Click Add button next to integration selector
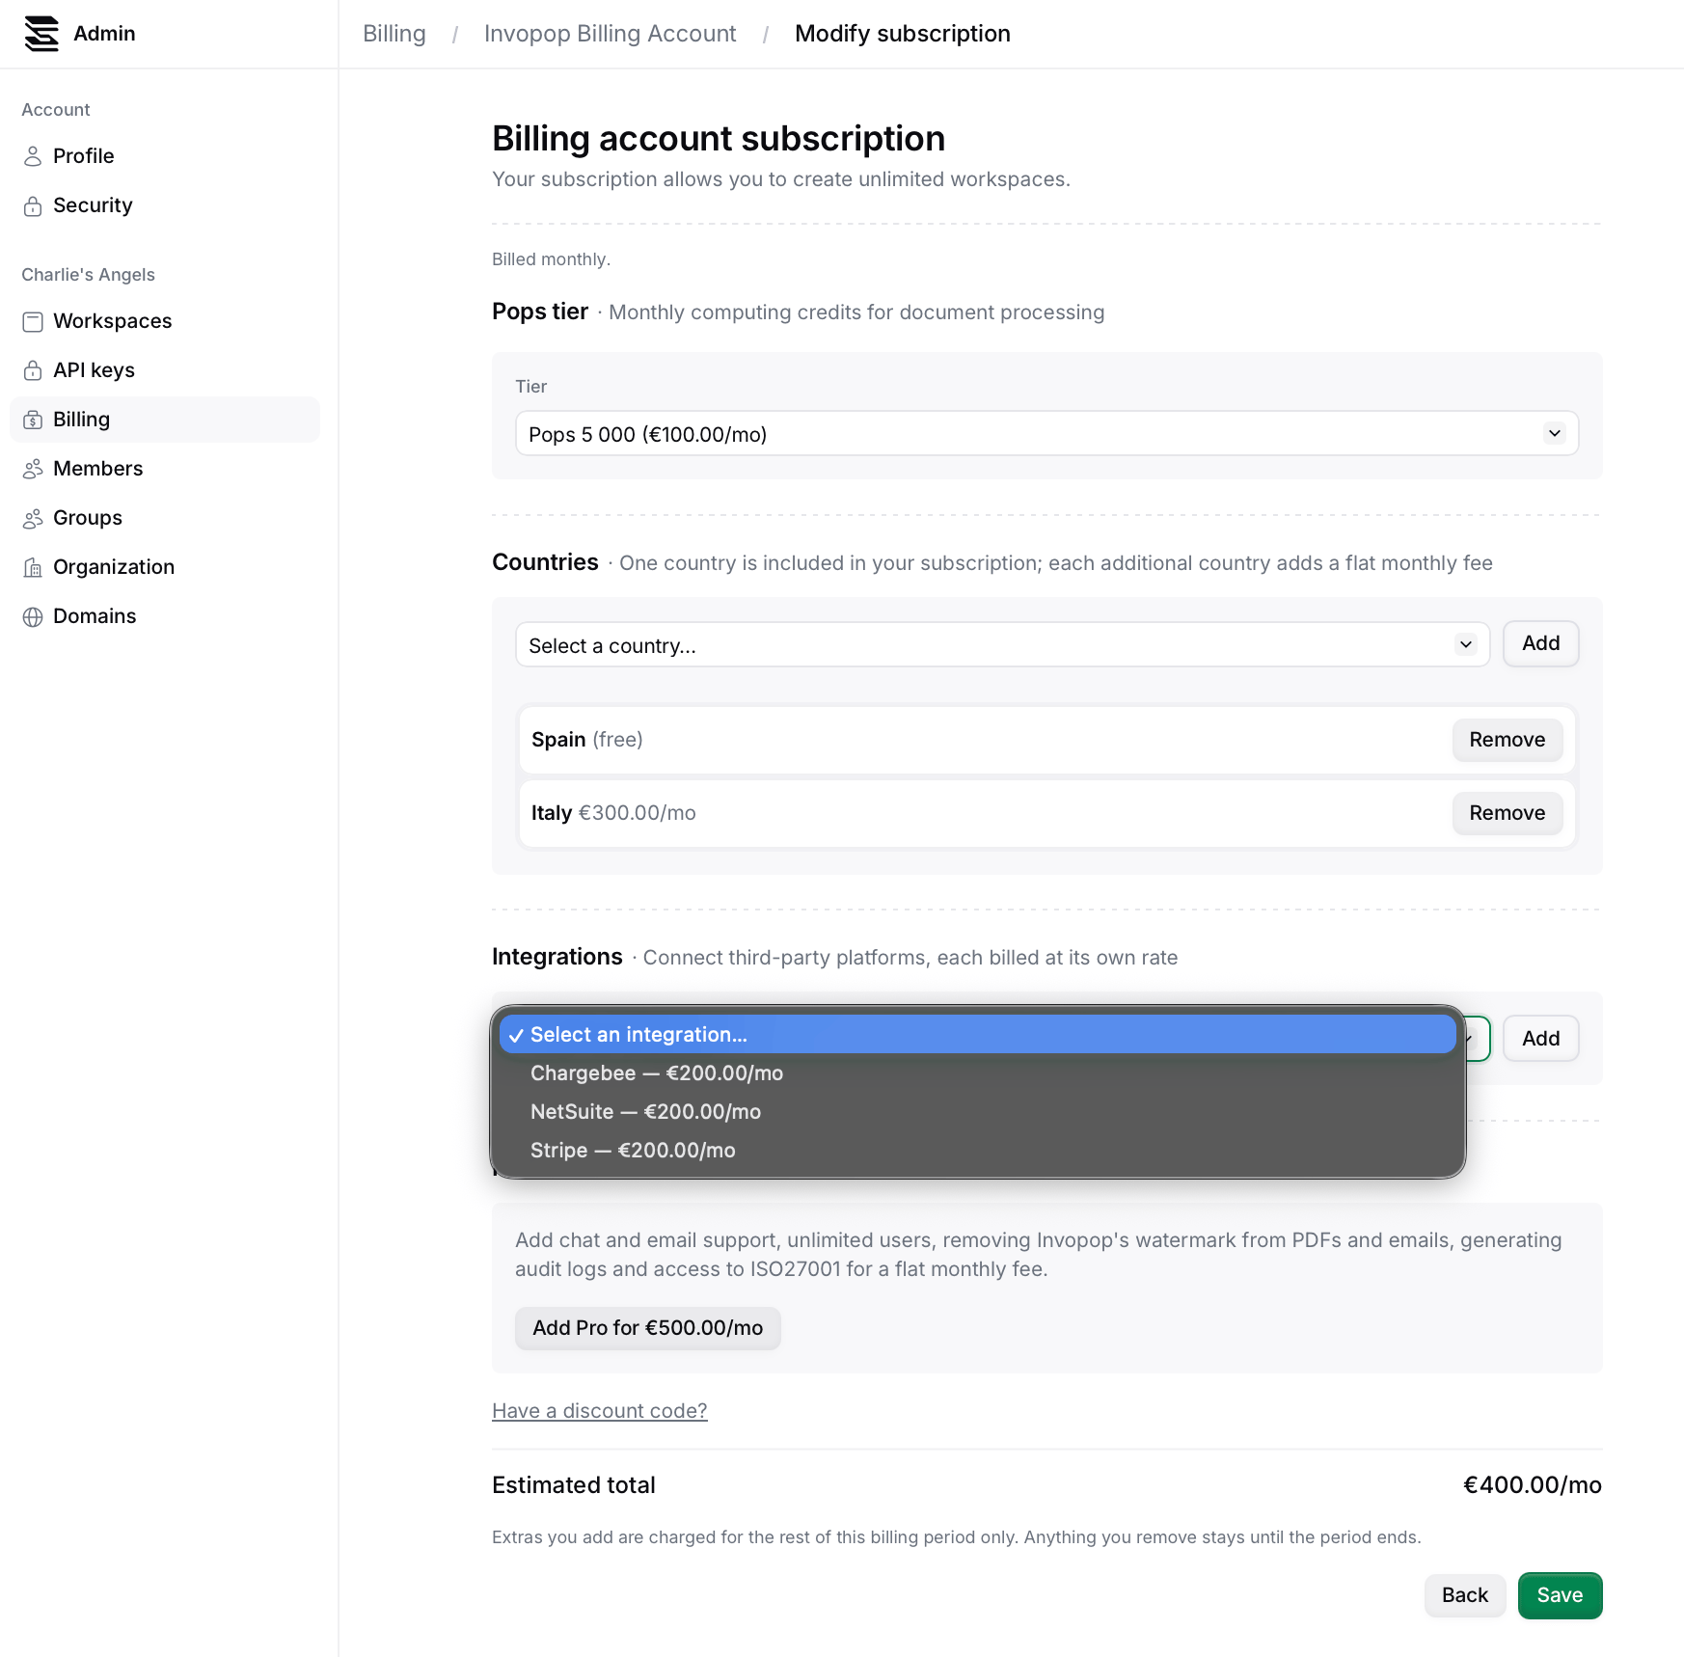Image resolution: width=1684 pixels, height=1657 pixels. tap(1540, 1039)
